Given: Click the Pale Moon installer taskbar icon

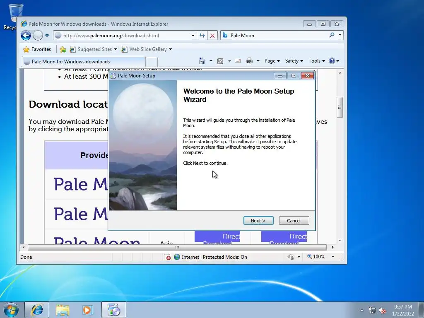Looking at the screenshot, I should (x=113, y=310).
